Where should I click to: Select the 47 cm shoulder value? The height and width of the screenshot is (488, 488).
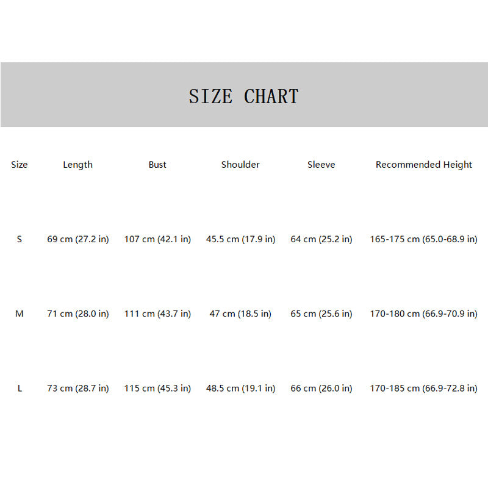240,314
